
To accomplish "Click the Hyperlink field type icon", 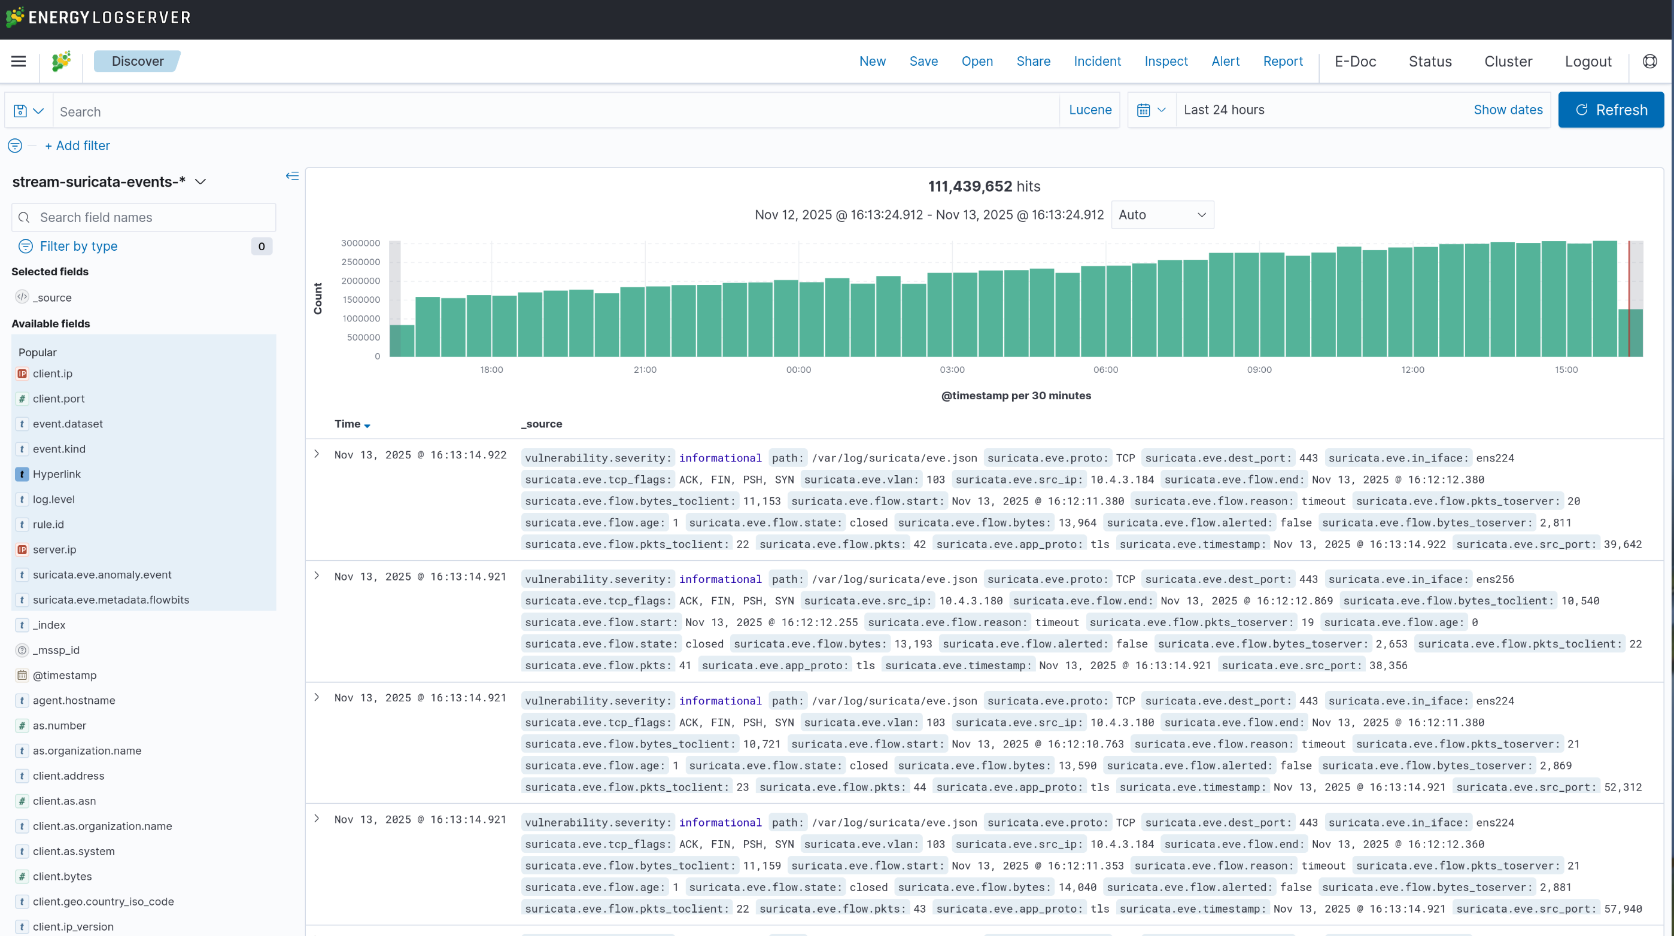I will pos(22,474).
